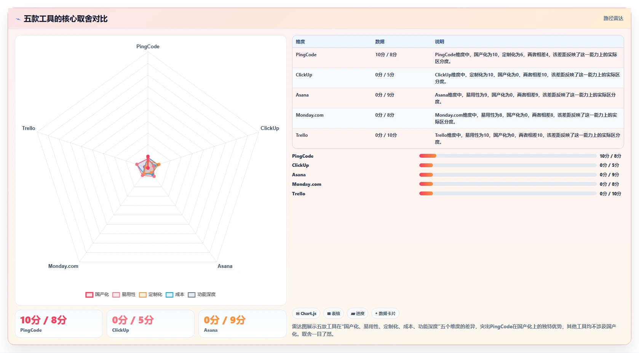Click the Asana axis label on the radar
Image resolution: width=639 pixels, height=353 pixels.
(x=225, y=266)
